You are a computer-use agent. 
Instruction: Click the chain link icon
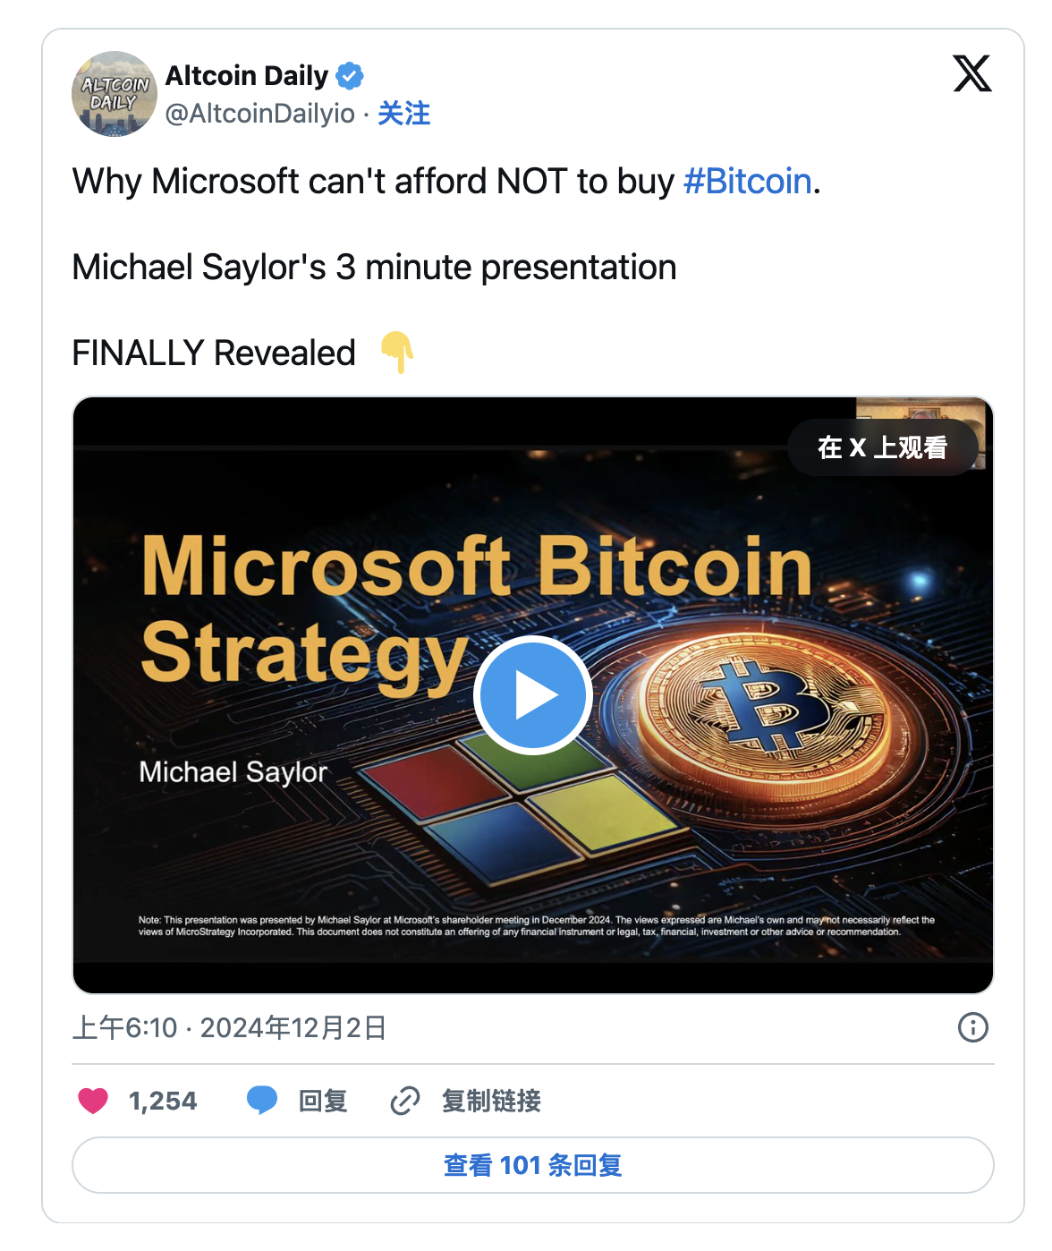(x=405, y=1101)
